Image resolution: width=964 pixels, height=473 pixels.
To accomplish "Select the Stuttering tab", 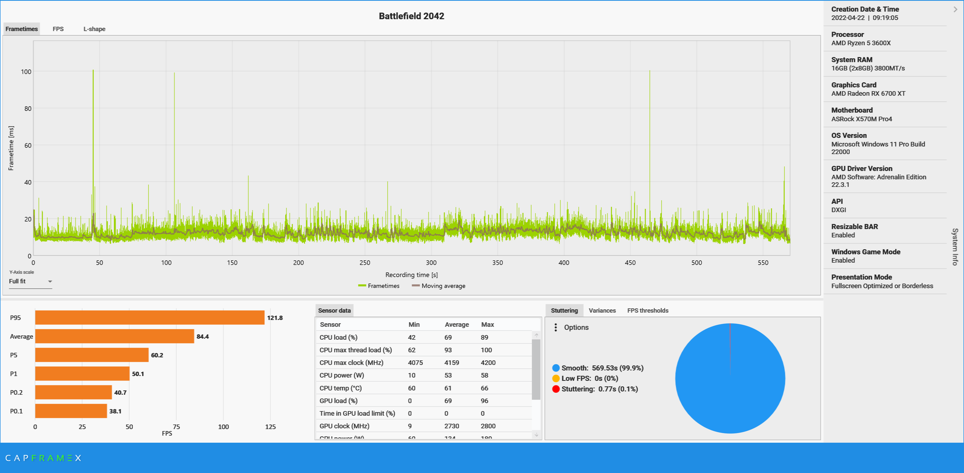I will point(564,310).
